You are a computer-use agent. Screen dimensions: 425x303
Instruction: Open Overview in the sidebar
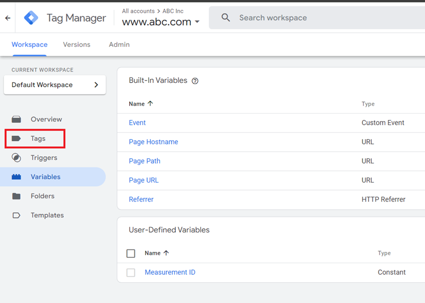(x=46, y=119)
